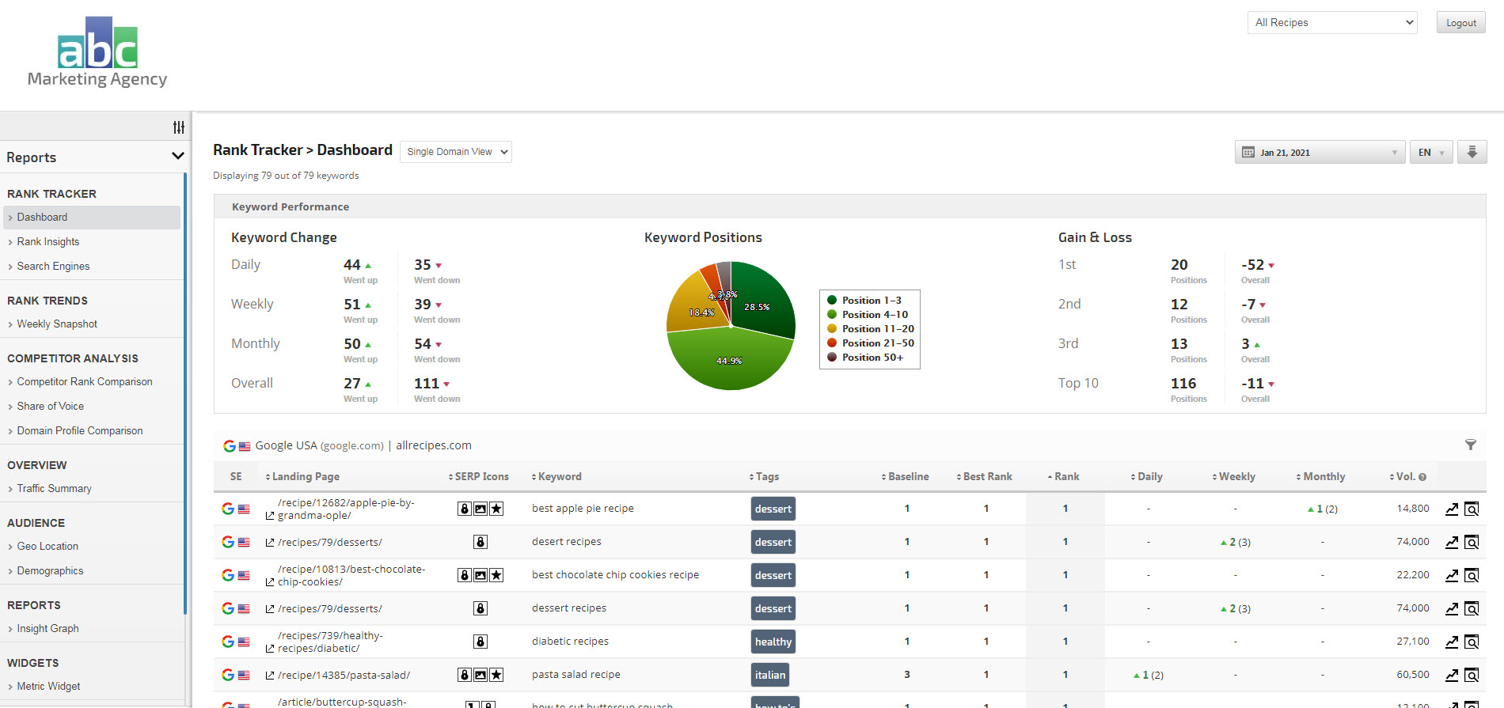Screen dimensions: 1504x708
Task: Click the Logout button
Action: 1460,23
